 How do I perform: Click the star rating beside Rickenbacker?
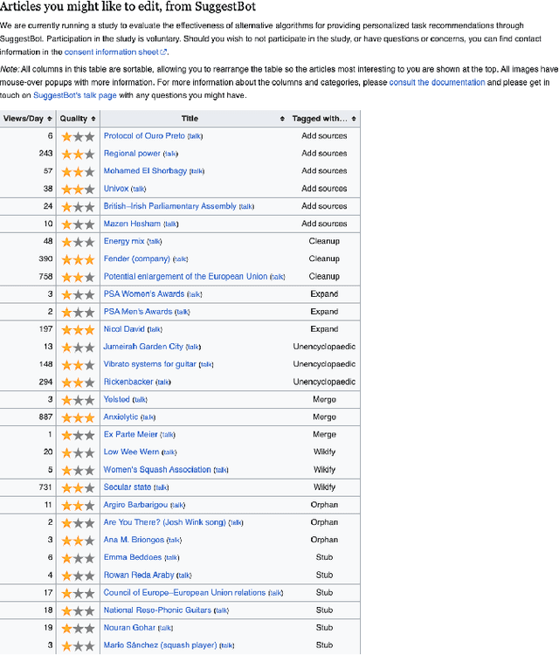[77, 383]
